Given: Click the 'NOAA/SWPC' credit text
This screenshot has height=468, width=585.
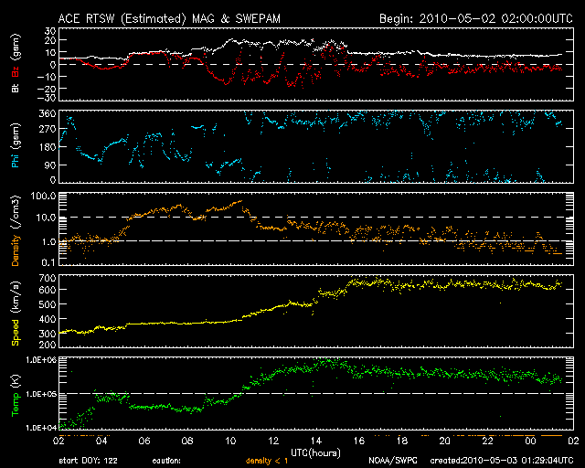Looking at the screenshot, I should coord(393,461).
